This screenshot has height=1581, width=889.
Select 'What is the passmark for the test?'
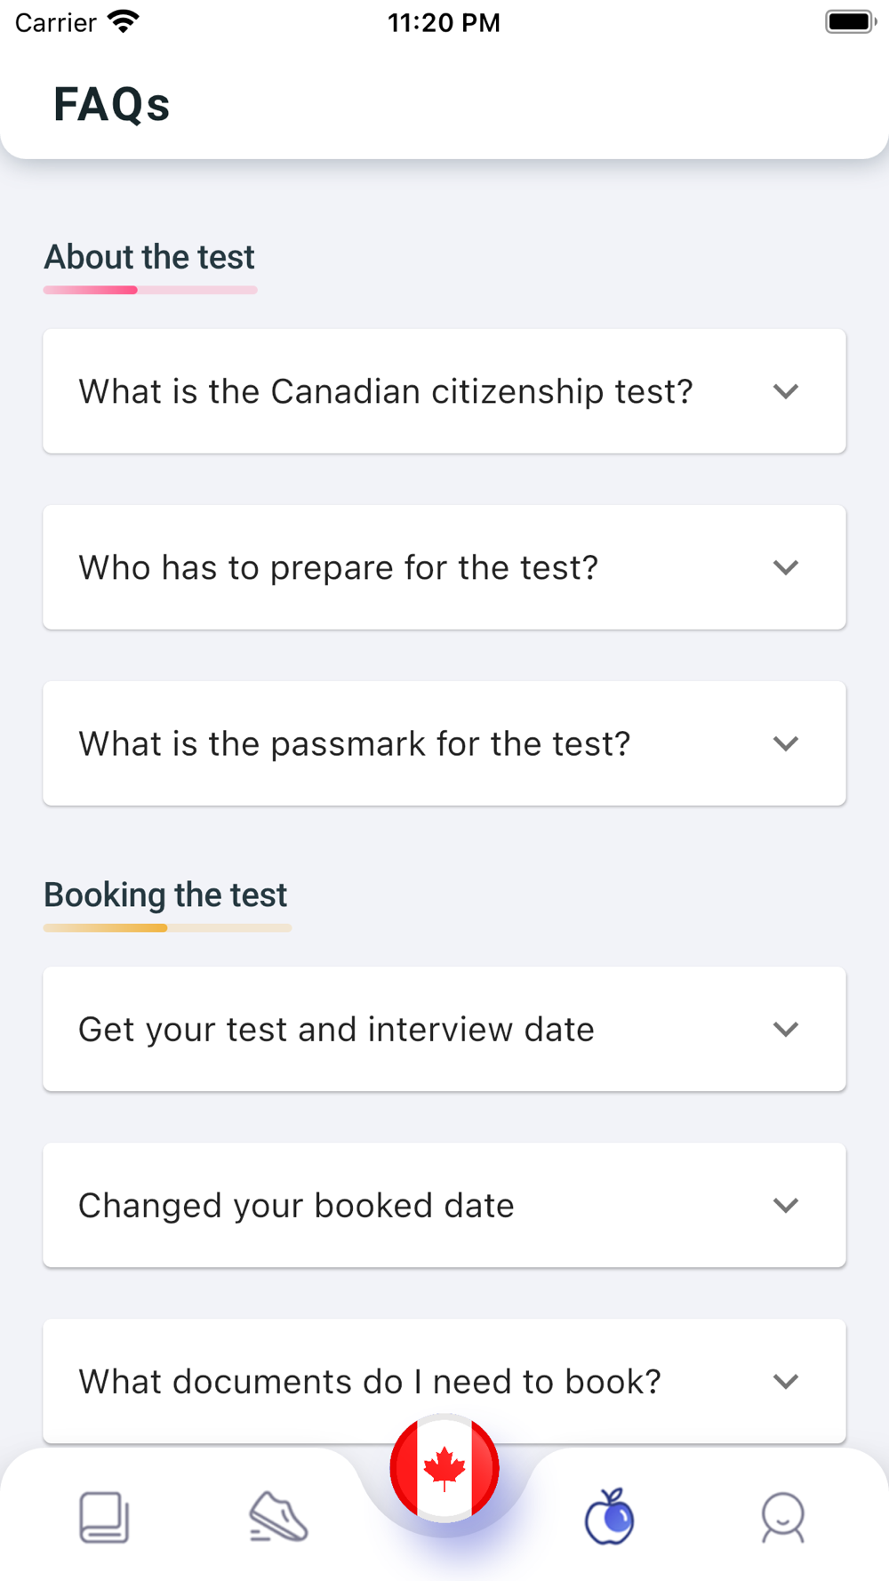[x=355, y=743]
